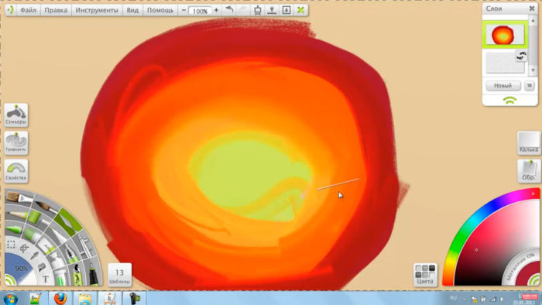
Task: Collapse the Слои panel with green arcs
Action: pyautogui.click(x=509, y=101)
